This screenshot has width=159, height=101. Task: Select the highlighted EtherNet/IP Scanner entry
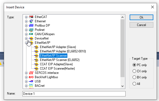(x=53, y=56)
